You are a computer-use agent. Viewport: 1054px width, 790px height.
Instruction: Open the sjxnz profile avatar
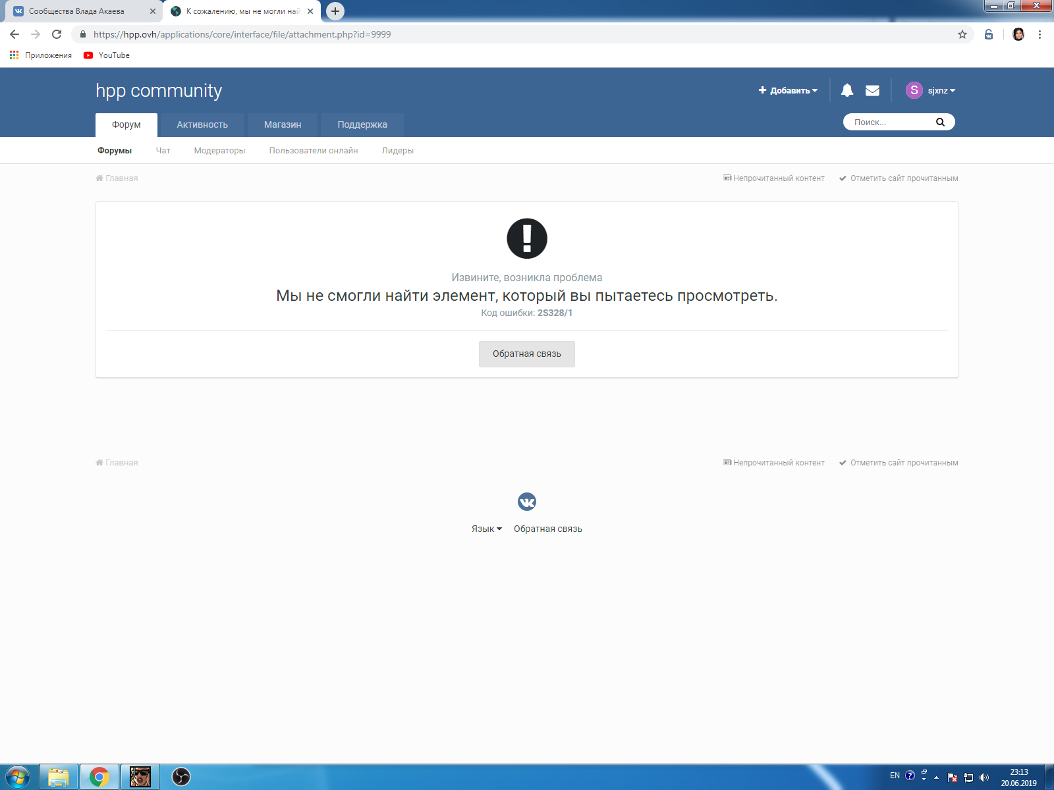[x=915, y=90]
